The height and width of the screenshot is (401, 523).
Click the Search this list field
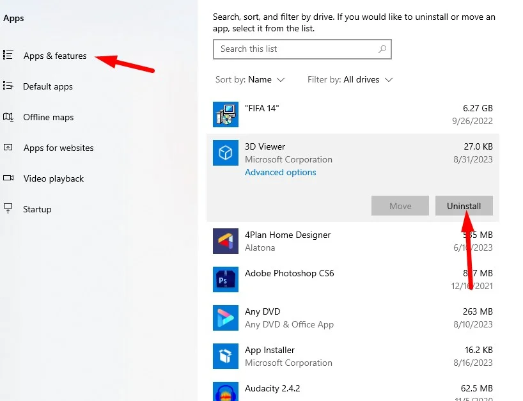point(302,49)
